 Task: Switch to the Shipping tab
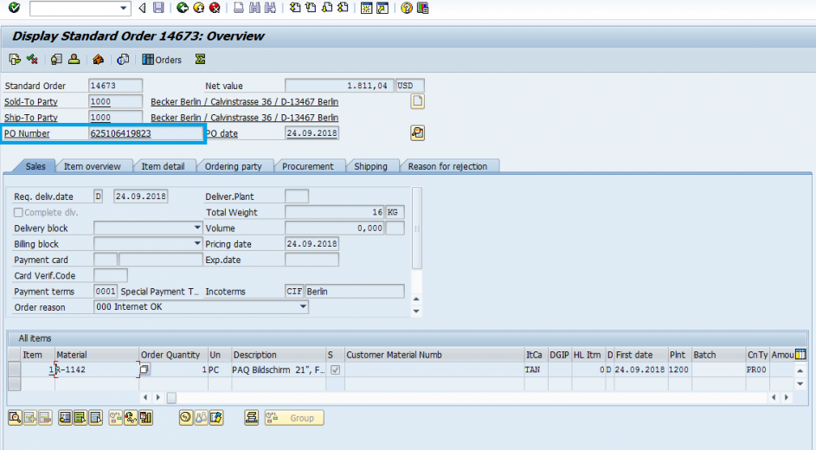(x=370, y=166)
